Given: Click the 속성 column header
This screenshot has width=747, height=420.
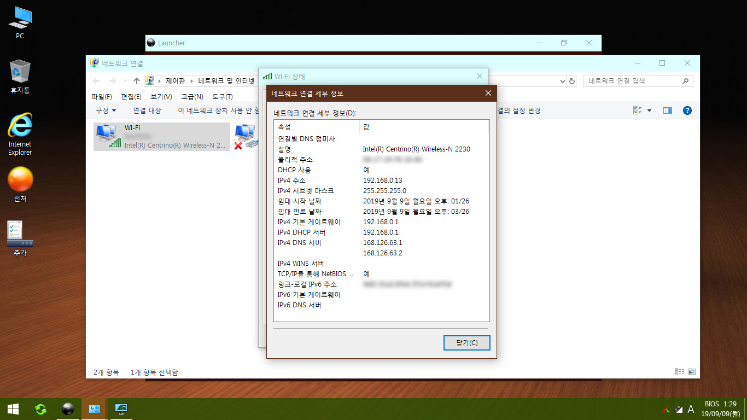Looking at the screenshot, I should (317, 127).
